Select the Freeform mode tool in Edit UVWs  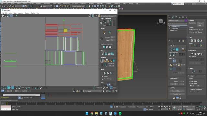coord(12,16)
